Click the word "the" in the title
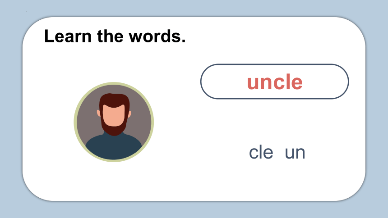The image size is (388, 218). 110,36
